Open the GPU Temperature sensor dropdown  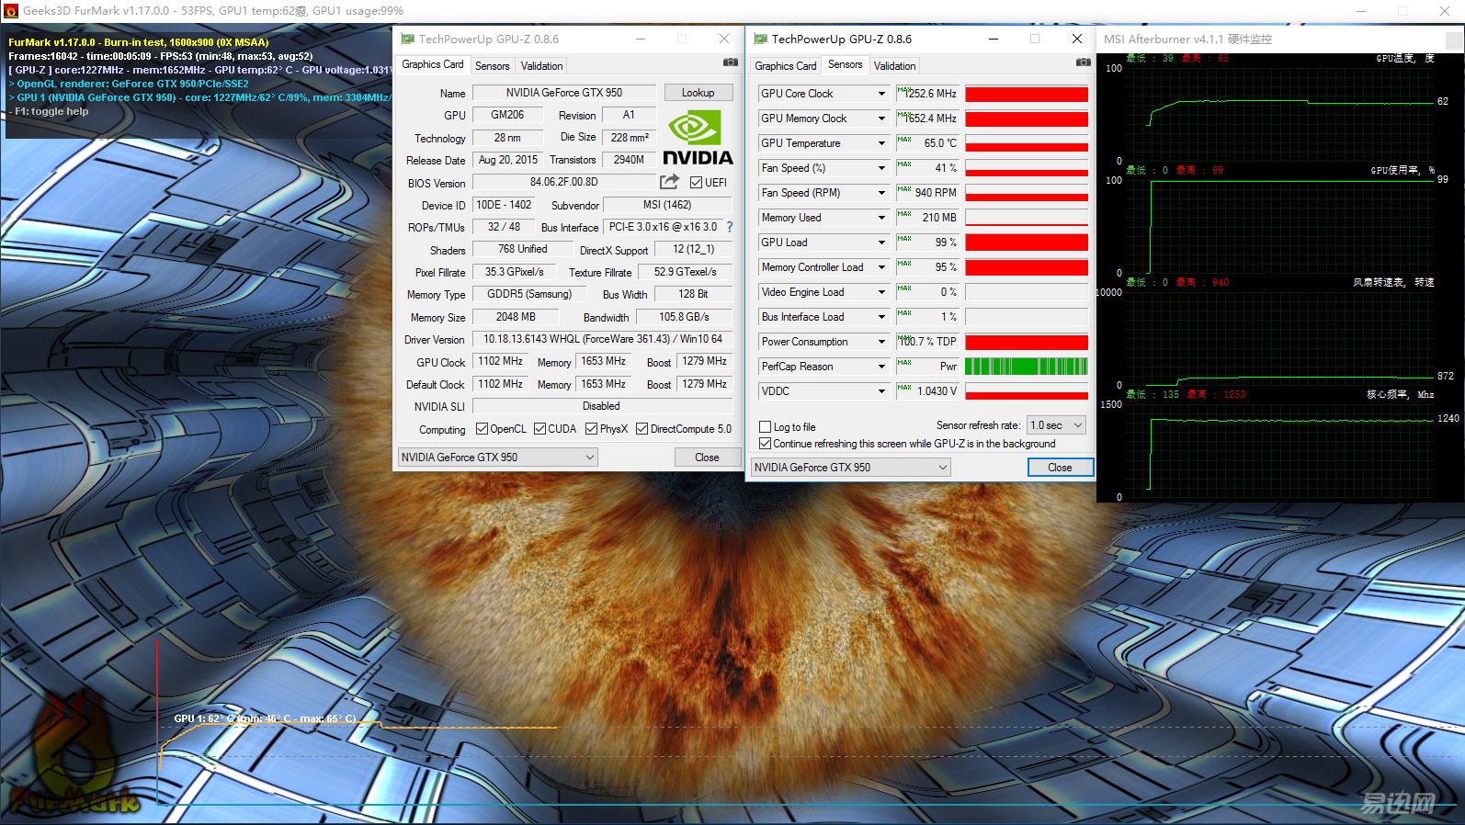881,143
